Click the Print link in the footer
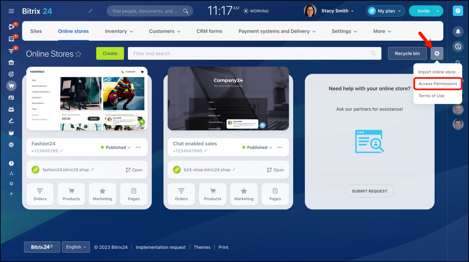This screenshot has height=262, width=469. click(x=224, y=247)
